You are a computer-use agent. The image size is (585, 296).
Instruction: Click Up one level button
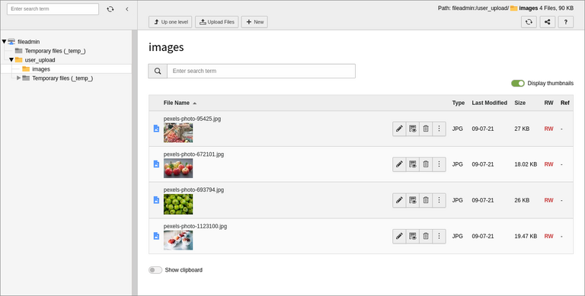tap(170, 22)
